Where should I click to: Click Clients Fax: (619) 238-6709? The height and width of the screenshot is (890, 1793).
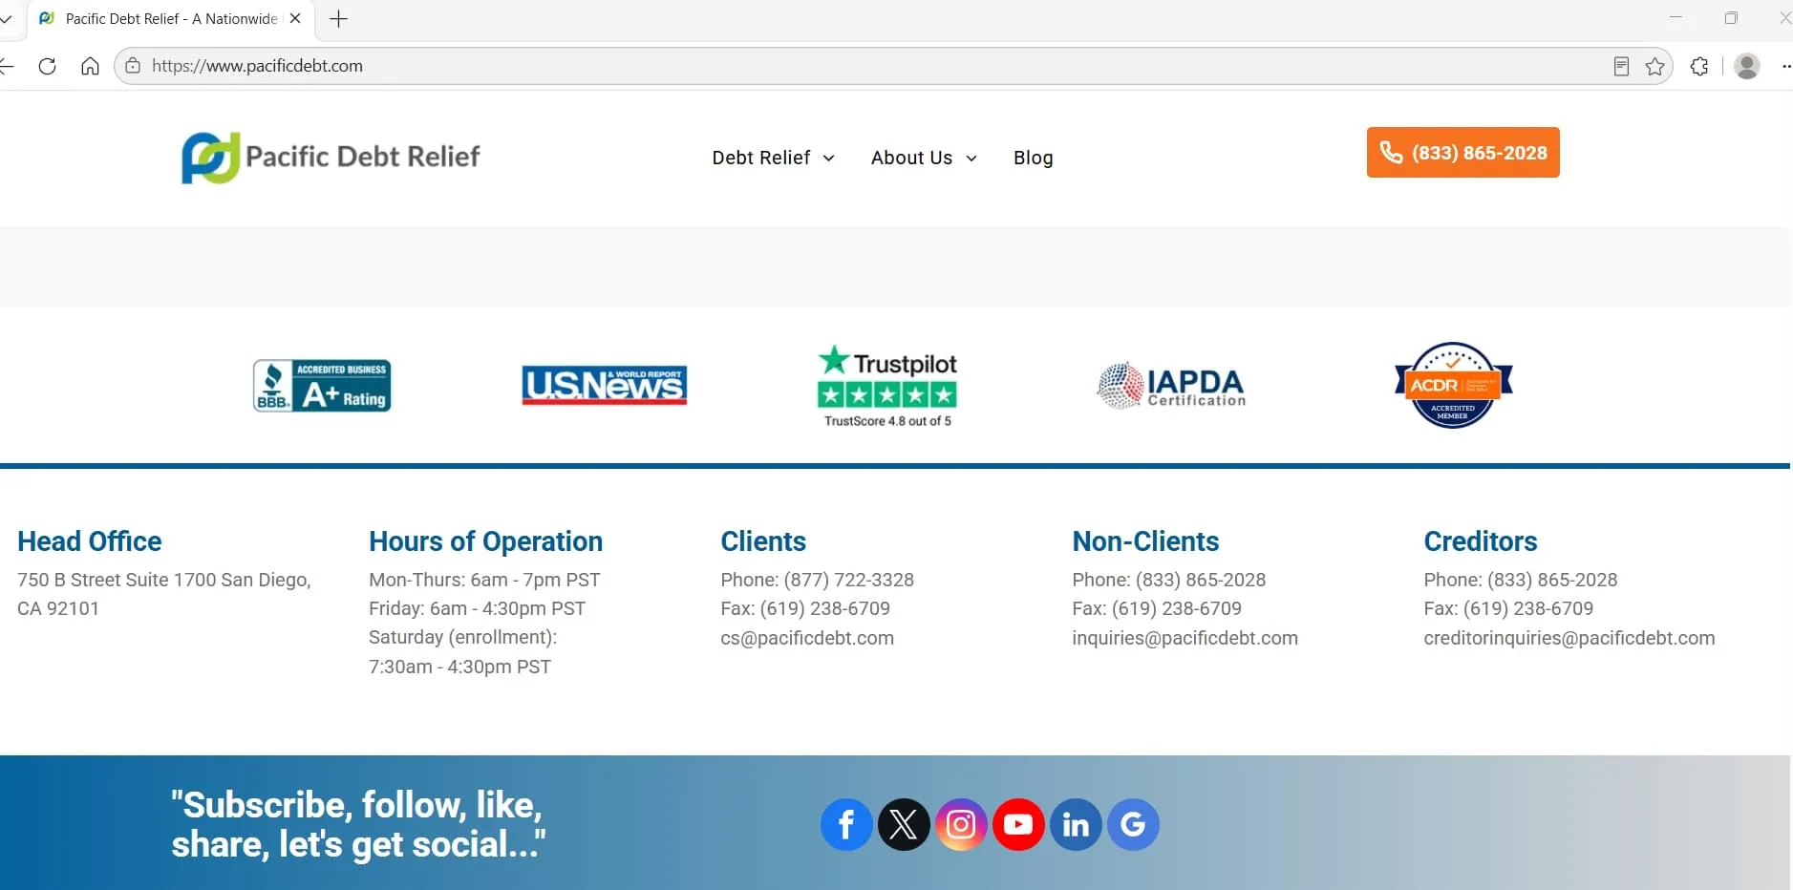805,608
